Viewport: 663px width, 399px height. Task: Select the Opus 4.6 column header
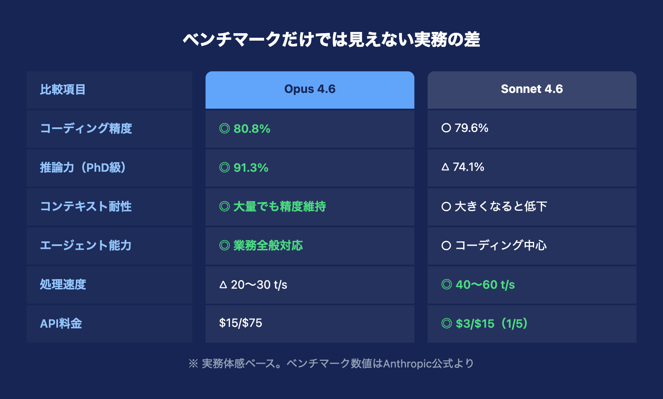click(310, 89)
